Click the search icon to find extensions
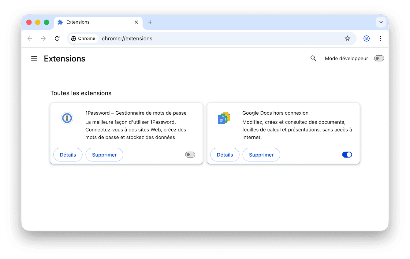Screen dimensions: 410x259 click(x=313, y=58)
